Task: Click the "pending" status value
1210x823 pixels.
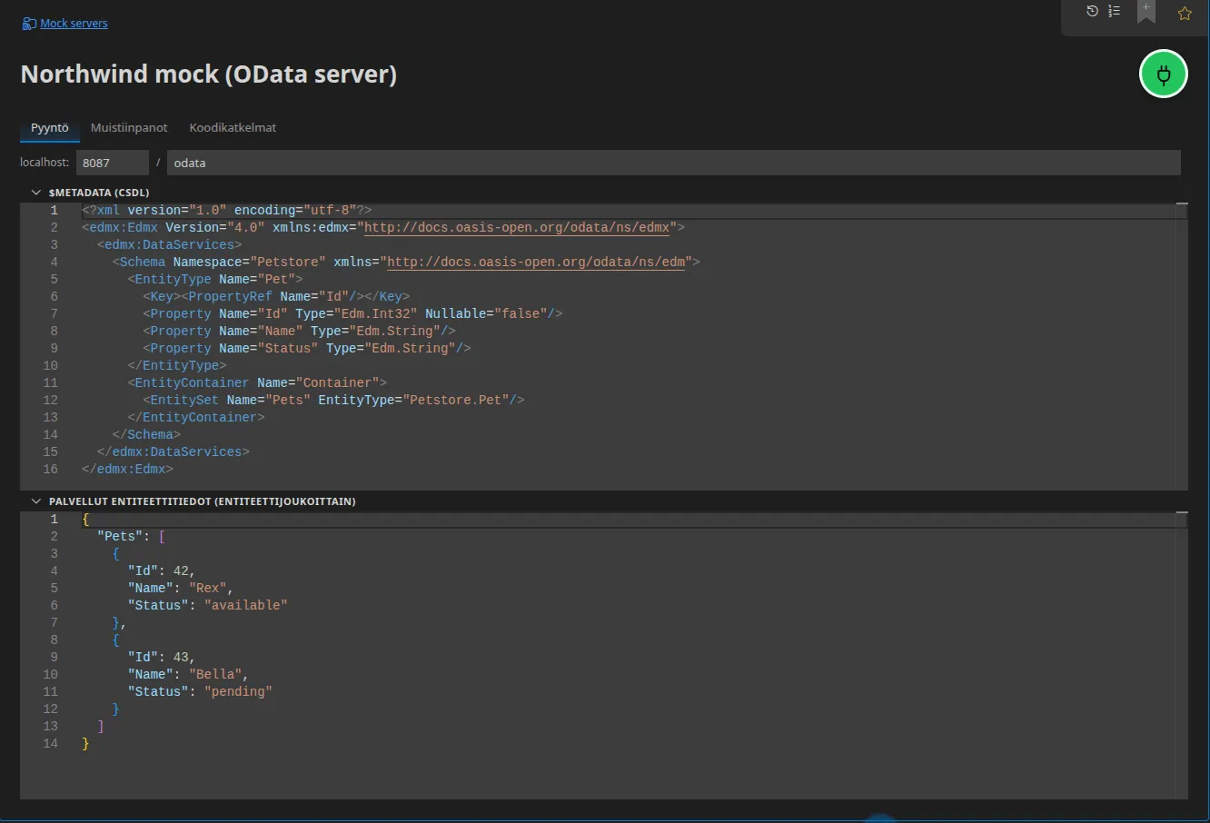Action: (x=238, y=691)
